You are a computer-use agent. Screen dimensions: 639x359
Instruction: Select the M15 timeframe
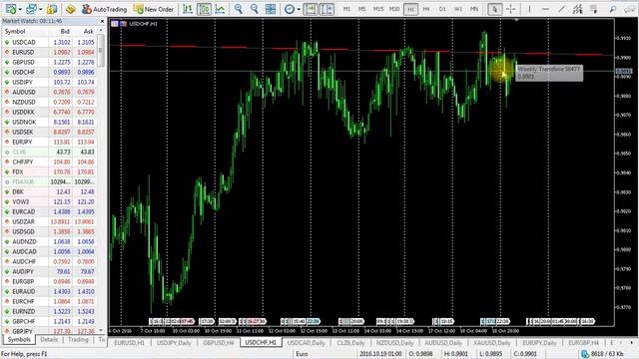(x=378, y=9)
